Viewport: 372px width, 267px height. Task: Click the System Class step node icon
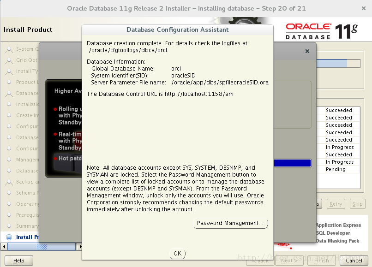[9, 49]
